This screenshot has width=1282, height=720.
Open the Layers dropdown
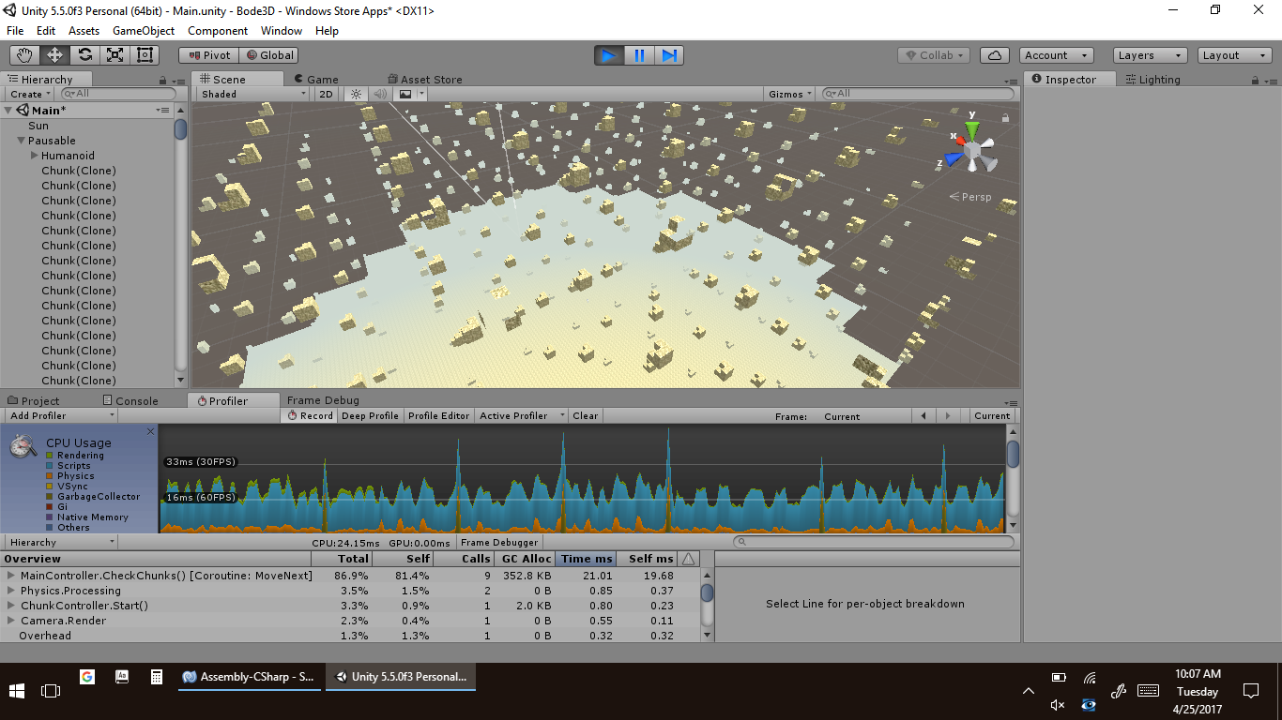click(1149, 55)
